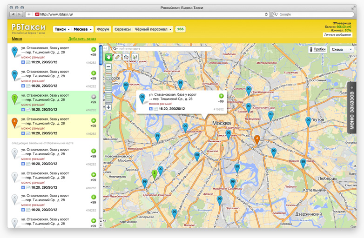364x238 pixels.
Task: Click the order list scrollbar thumb
Action: (101, 55)
